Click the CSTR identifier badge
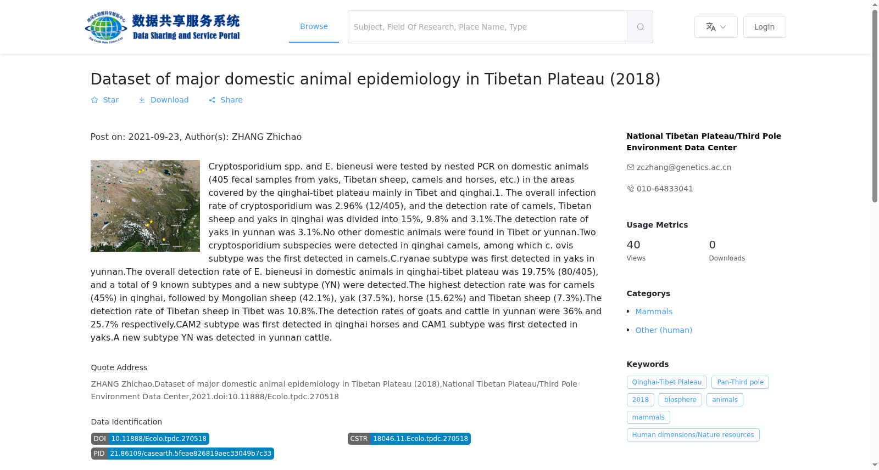Viewport: 879px width, 470px height. (409, 439)
